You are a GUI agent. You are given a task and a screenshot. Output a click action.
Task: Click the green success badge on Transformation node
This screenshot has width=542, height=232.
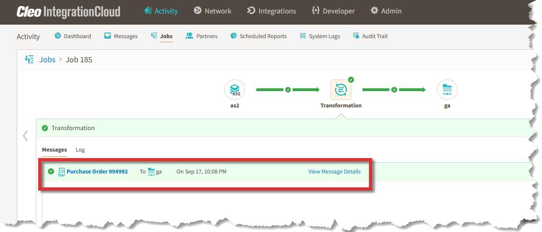tap(351, 80)
